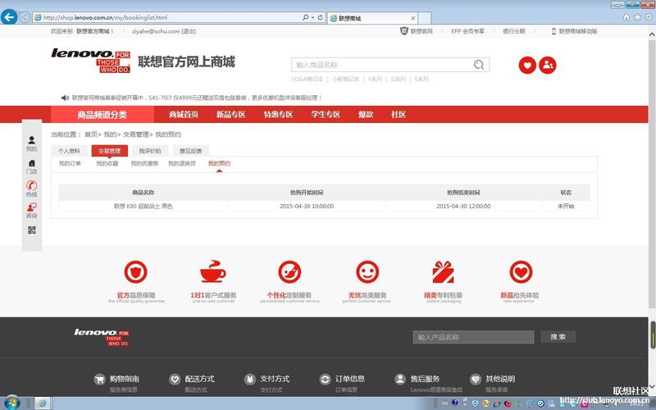Click the 咨询 chat icon in sidebar
This screenshot has width=656, height=410.
click(x=31, y=207)
